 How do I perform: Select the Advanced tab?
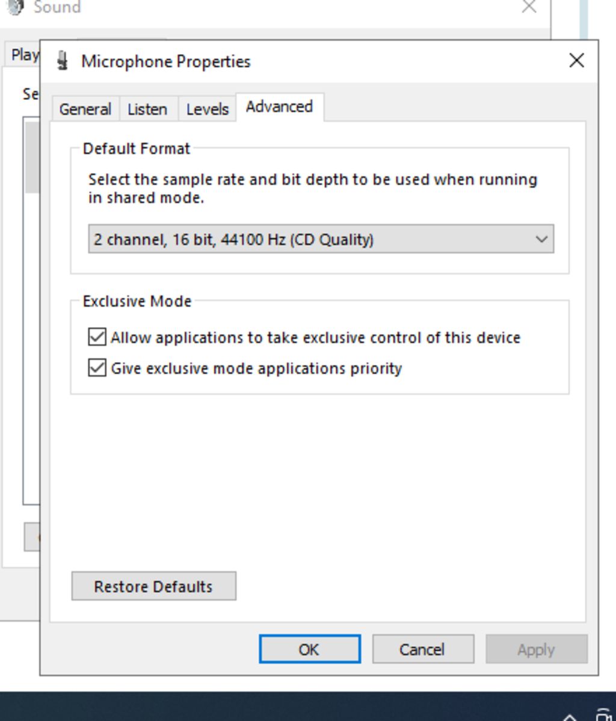[279, 107]
